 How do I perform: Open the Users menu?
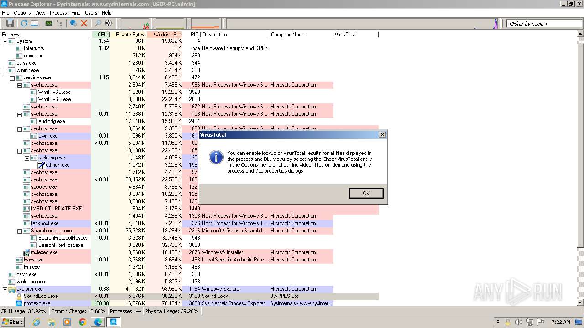[91, 13]
